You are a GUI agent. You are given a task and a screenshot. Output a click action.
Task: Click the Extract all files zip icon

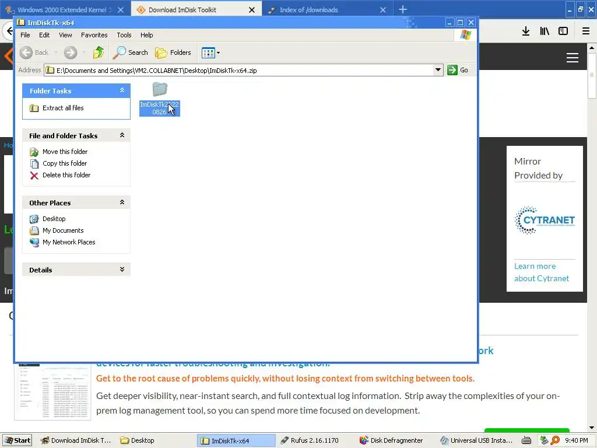click(34, 108)
